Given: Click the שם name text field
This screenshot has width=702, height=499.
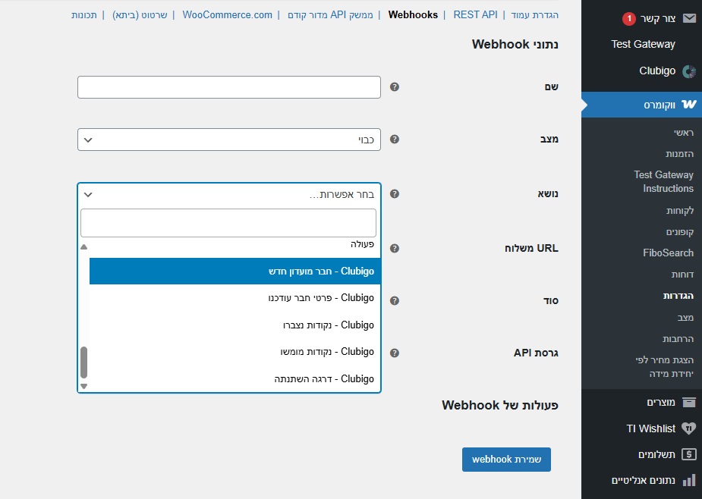Looking at the screenshot, I should click(228, 87).
